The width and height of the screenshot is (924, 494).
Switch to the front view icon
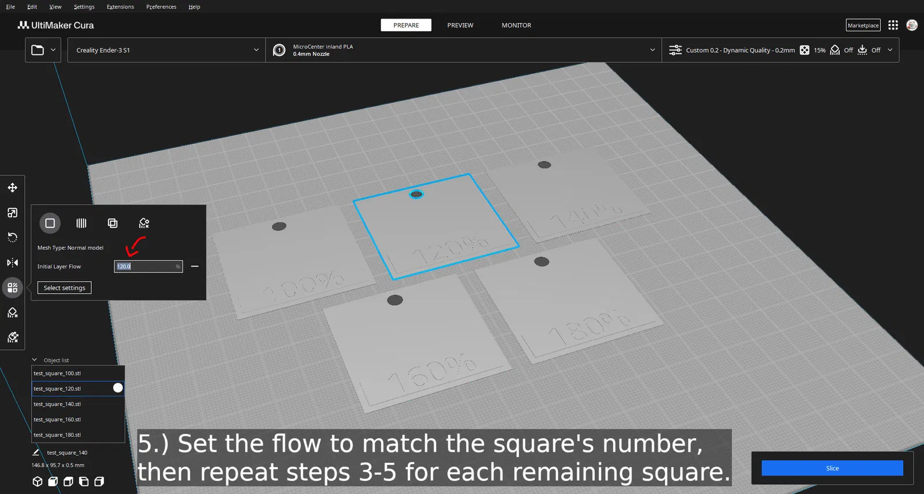(x=53, y=481)
